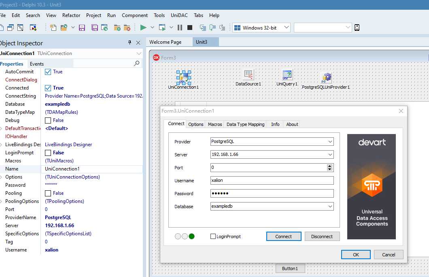429x277 pixels.
Task: Click the Save All toolbar icon
Action: [95, 28]
